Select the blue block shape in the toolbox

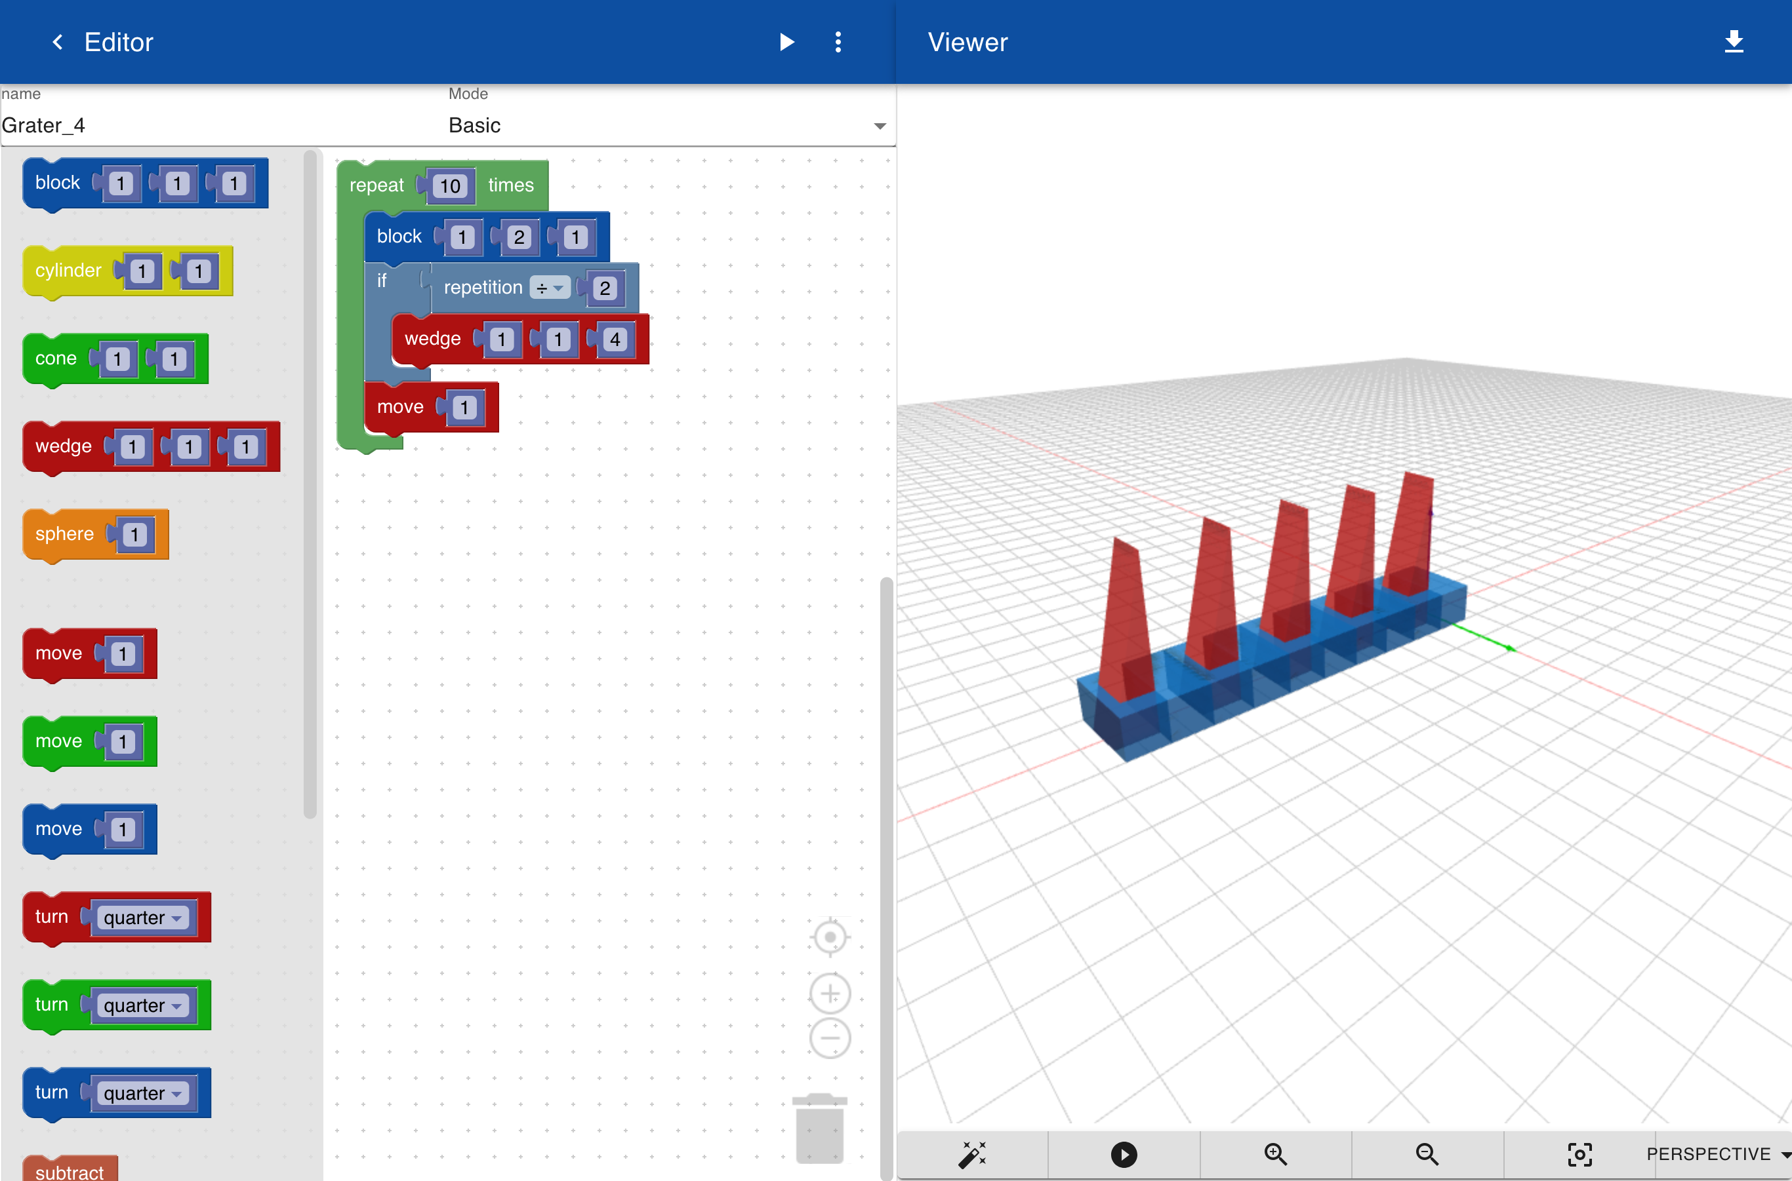56,183
